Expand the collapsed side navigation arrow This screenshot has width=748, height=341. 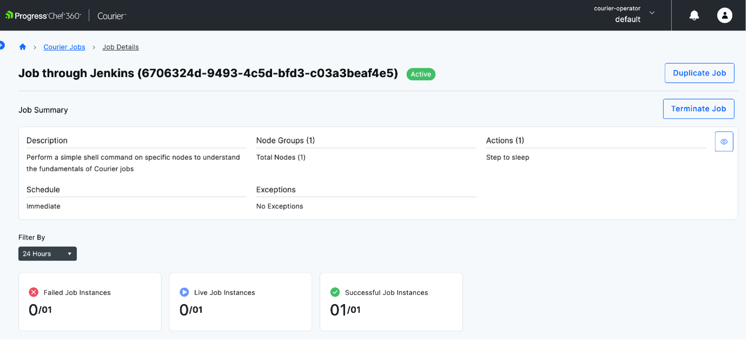point(2,45)
